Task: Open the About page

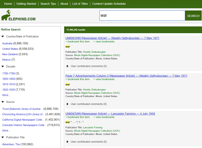Action: 64,4
